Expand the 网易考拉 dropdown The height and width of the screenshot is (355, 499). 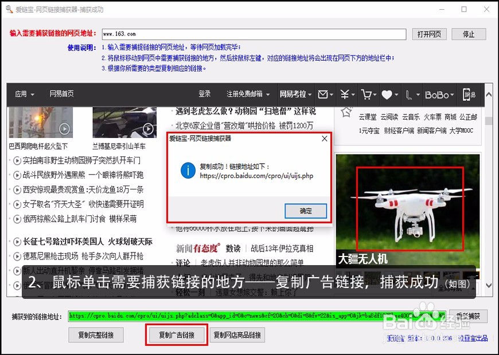tap(310, 94)
